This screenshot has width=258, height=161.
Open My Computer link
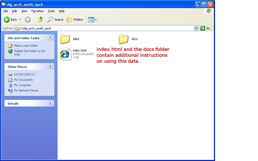[x=23, y=85]
